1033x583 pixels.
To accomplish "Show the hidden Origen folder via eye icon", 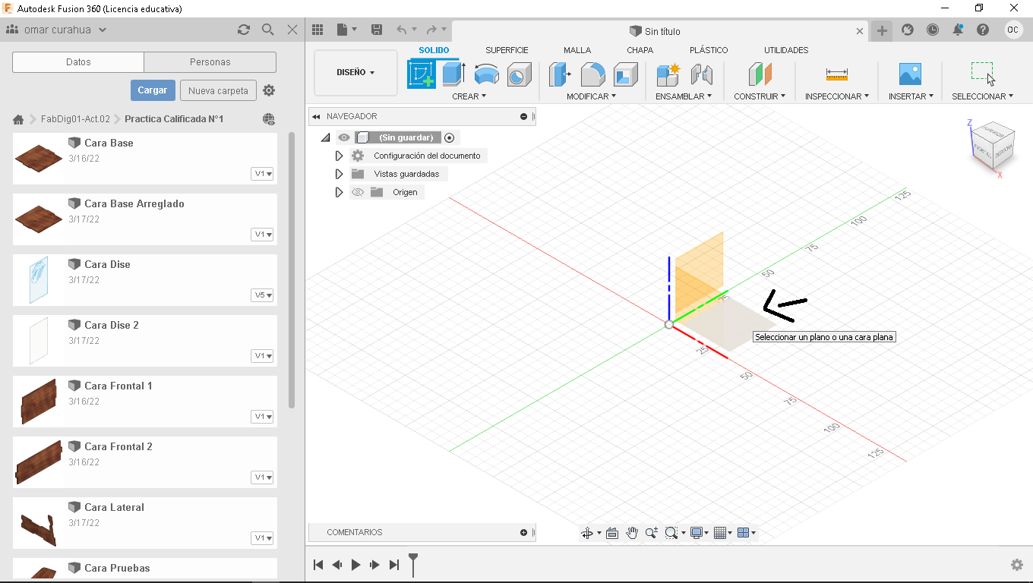I will click(358, 192).
